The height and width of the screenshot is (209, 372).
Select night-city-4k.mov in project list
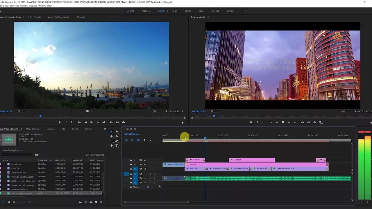click(x=19, y=172)
